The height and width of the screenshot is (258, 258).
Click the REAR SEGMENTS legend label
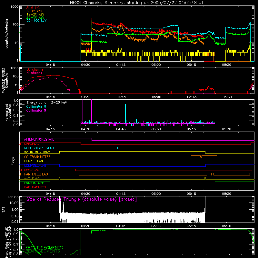point(43,251)
